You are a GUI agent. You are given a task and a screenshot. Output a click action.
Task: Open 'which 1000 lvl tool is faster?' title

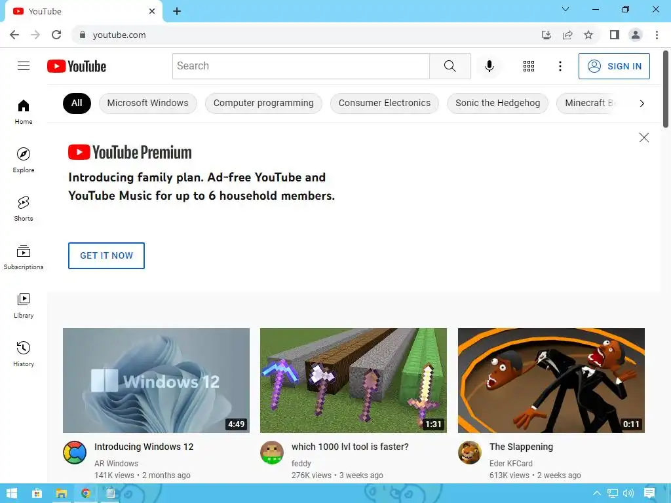(x=350, y=447)
